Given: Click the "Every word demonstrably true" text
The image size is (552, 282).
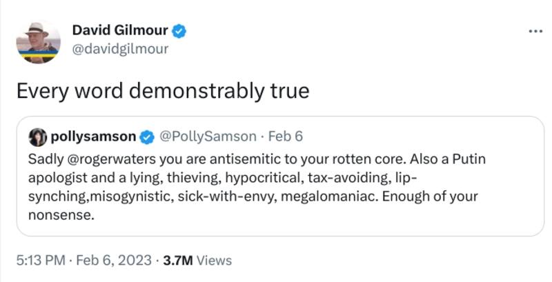Looking at the screenshot, I should click(163, 91).
